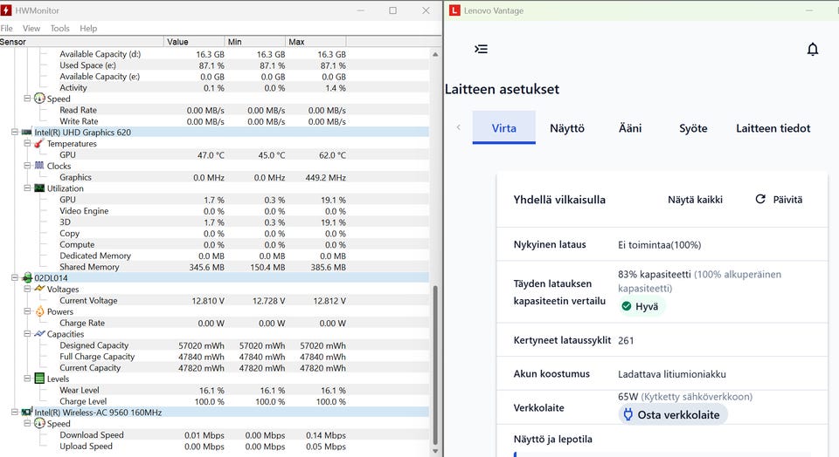Image resolution: width=839 pixels, height=457 pixels.
Task: Switch to the Virta tab
Action: tap(504, 127)
